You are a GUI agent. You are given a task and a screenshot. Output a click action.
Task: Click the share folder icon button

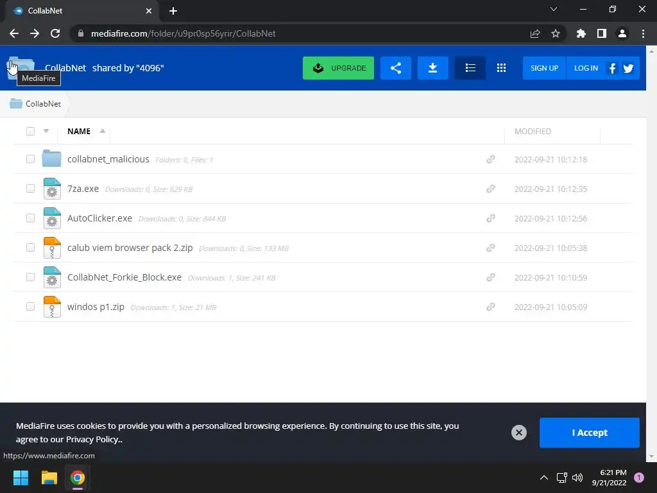[x=395, y=68]
